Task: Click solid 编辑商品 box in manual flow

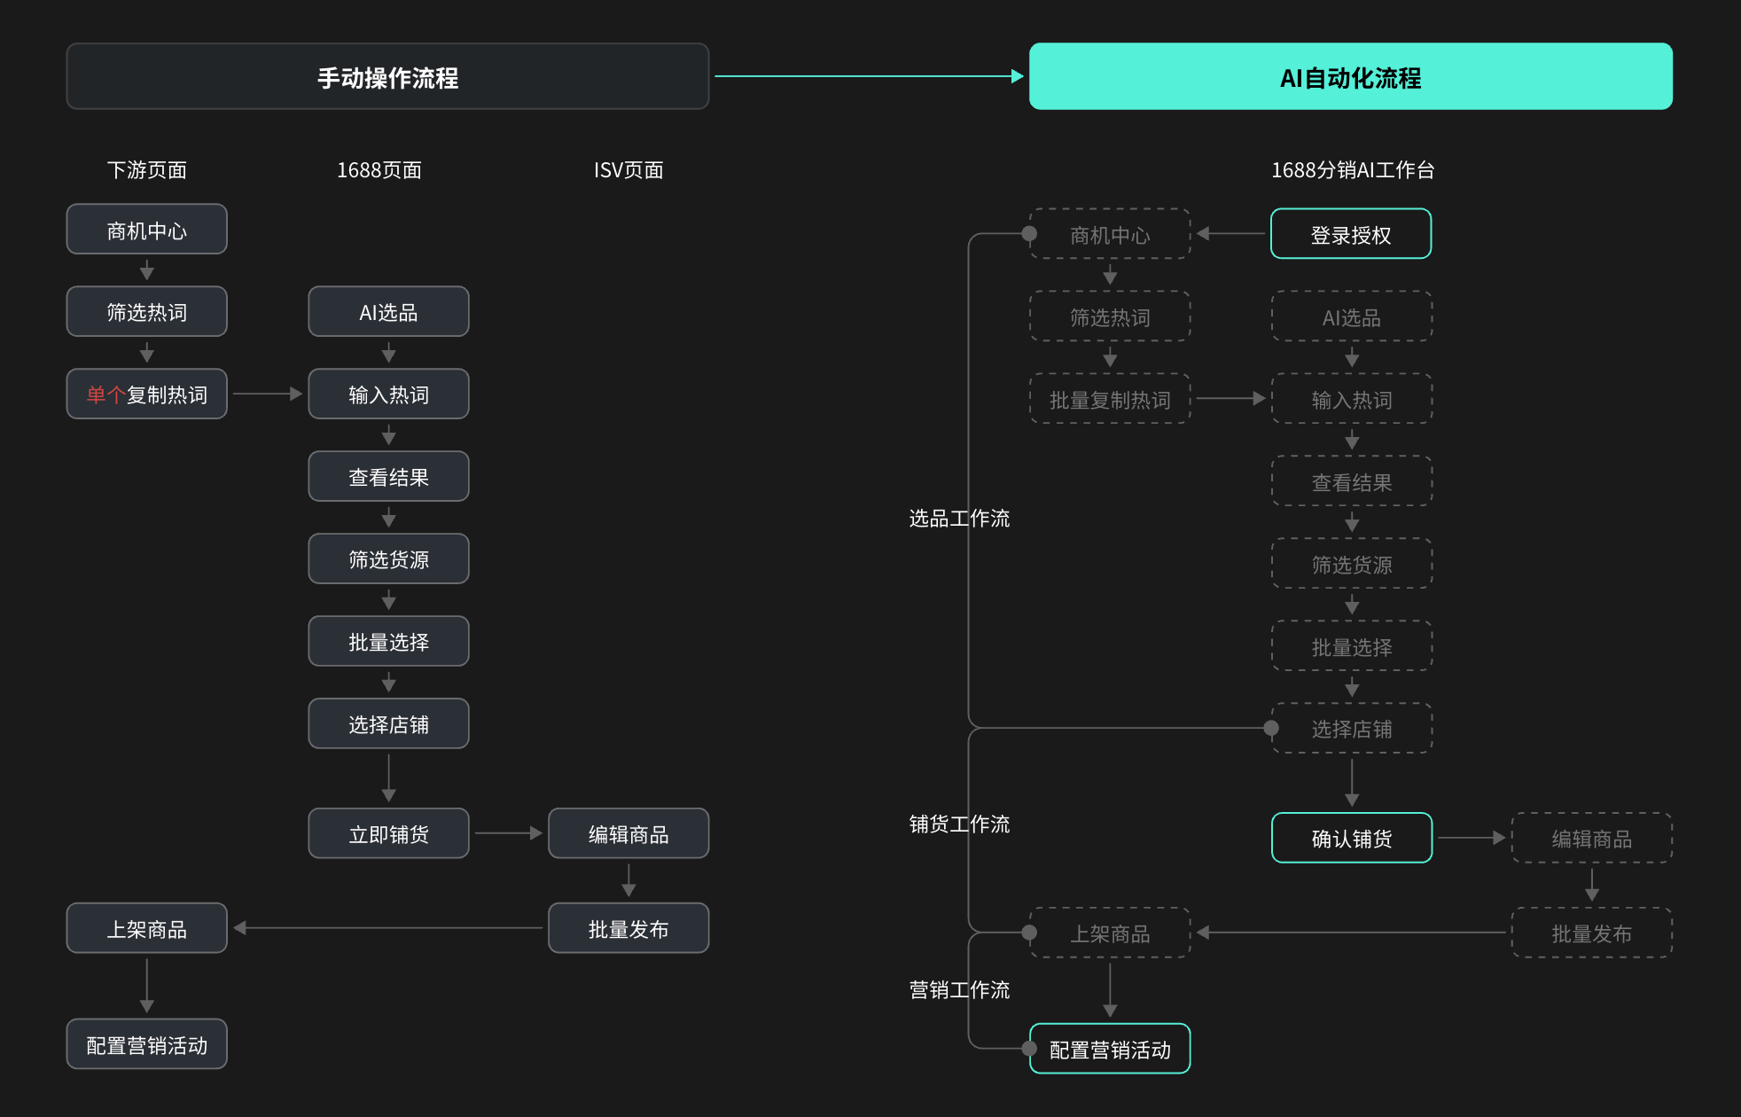Action: tap(628, 833)
